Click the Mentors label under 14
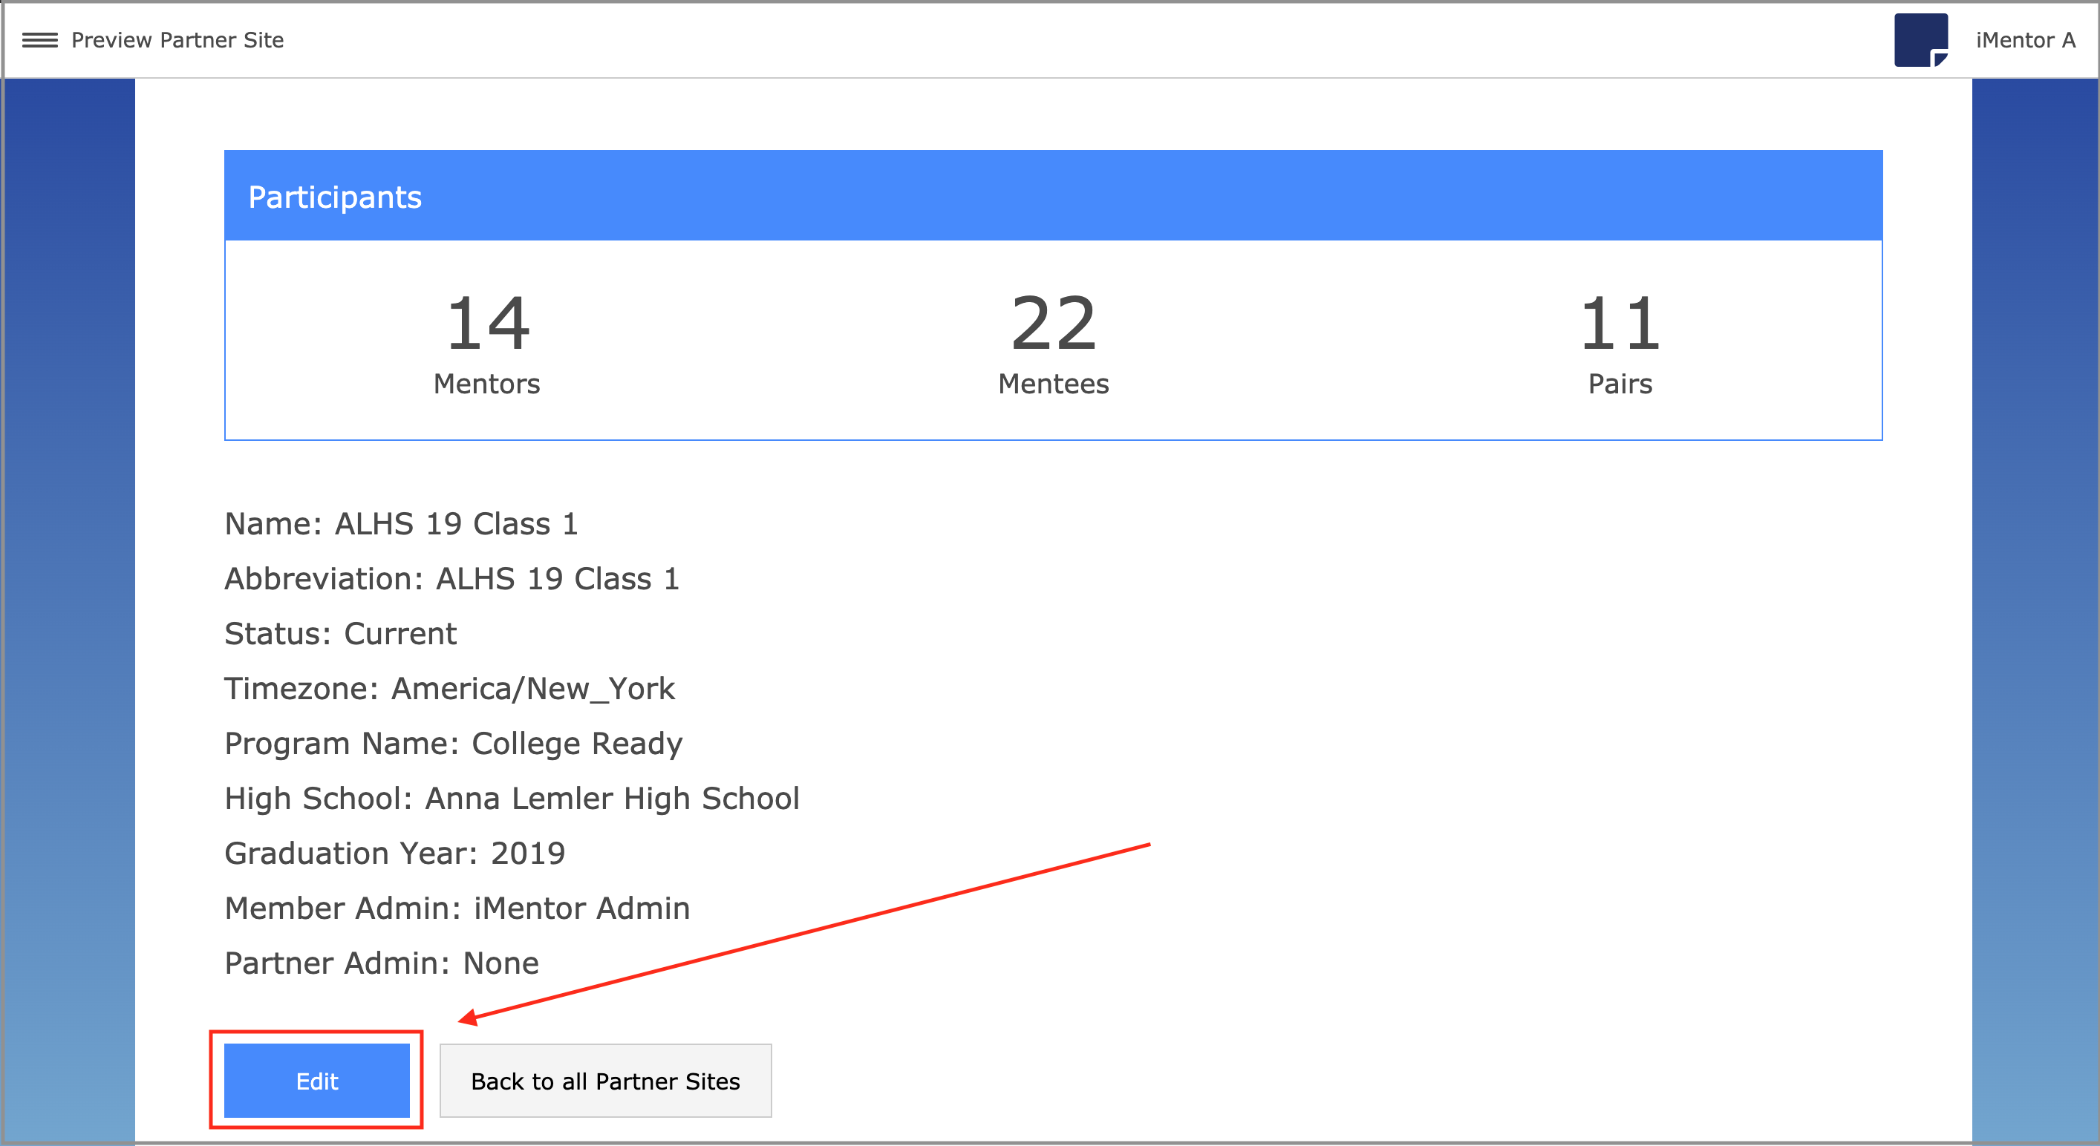Image resolution: width=2100 pixels, height=1146 pixels. pos(486,384)
